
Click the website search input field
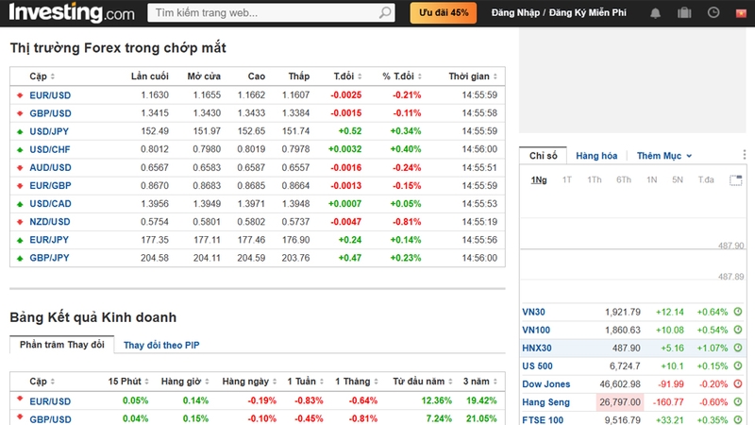pyautogui.click(x=264, y=13)
